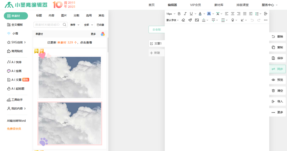Viewport: 287px width, 151px height.
Task: Switch to 内容 material tab
Action: coord(52,16)
